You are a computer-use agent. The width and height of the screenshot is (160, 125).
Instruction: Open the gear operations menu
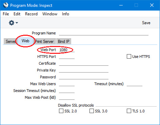click(x=12, y=23)
